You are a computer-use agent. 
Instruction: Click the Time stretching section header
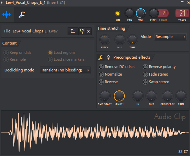[111, 28]
